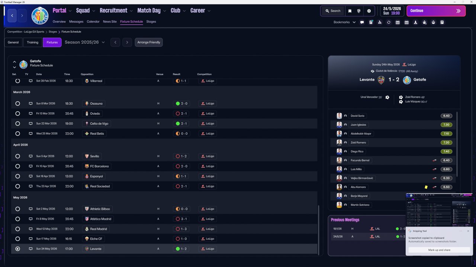
Task: Select the Athletic Bilbao fixture radio button
Action: click(x=17, y=209)
